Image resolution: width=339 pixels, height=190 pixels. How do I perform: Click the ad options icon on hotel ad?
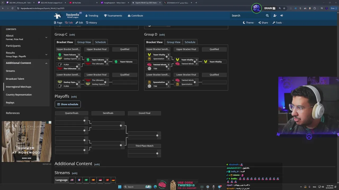(x=50, y=122)
